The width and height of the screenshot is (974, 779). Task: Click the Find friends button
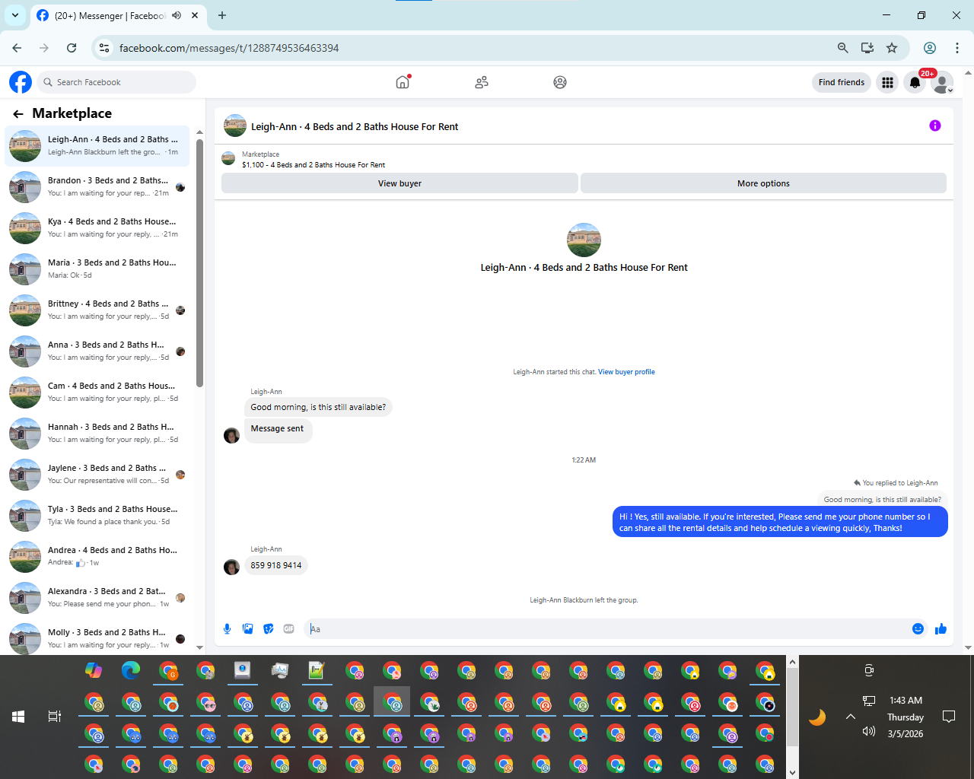[x=842, y=82]
